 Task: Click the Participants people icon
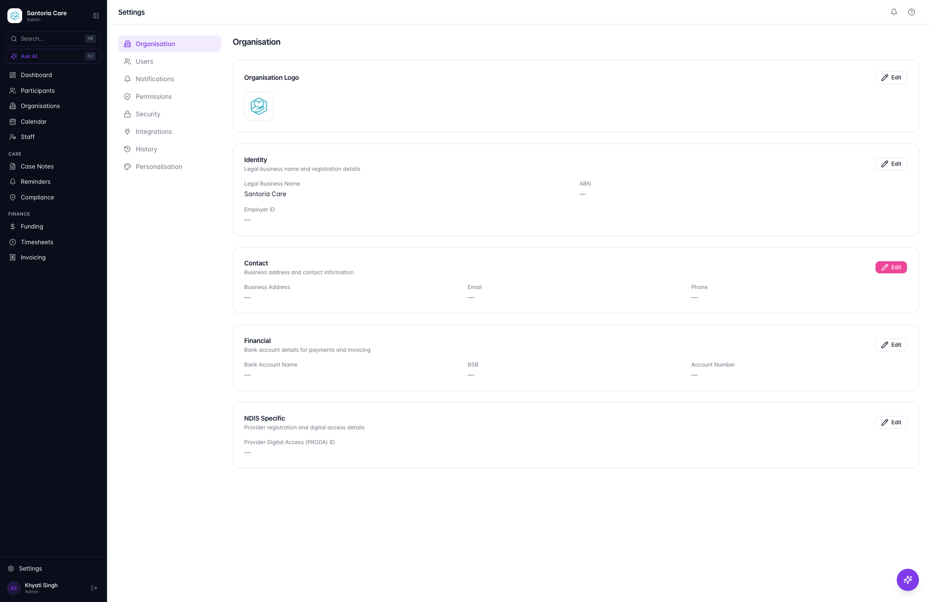(13, 90)
